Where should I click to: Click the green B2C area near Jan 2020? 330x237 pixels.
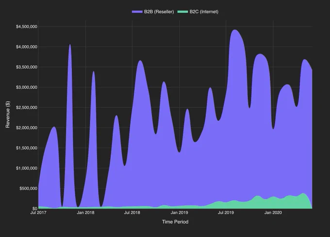[273, 202]
